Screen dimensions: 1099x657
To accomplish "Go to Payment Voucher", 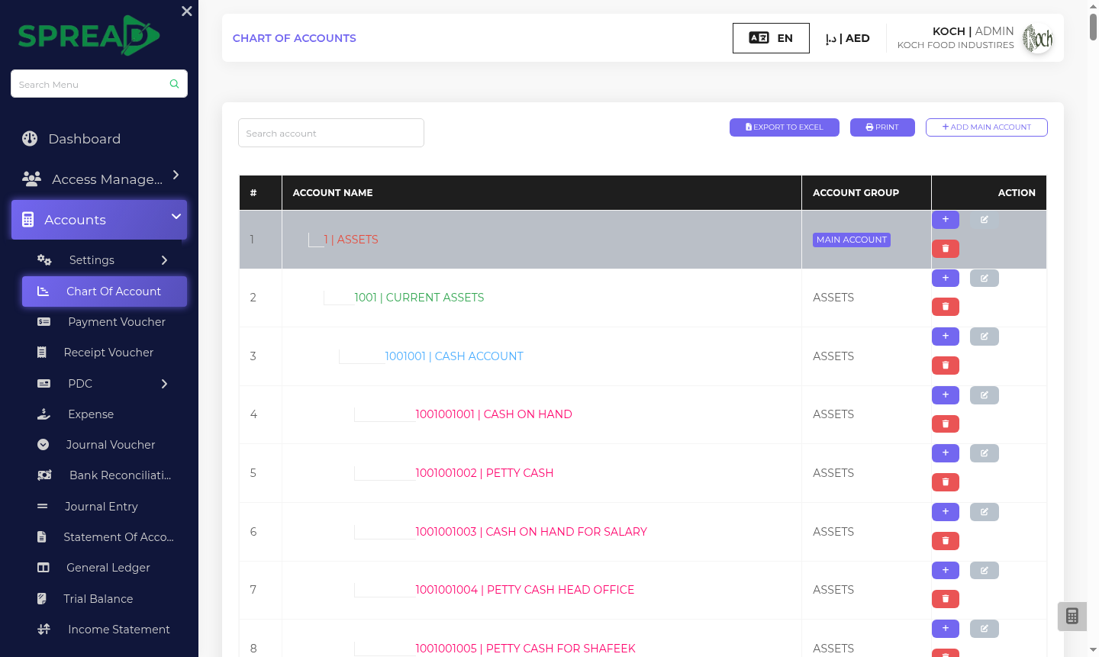I will point(105,322).
